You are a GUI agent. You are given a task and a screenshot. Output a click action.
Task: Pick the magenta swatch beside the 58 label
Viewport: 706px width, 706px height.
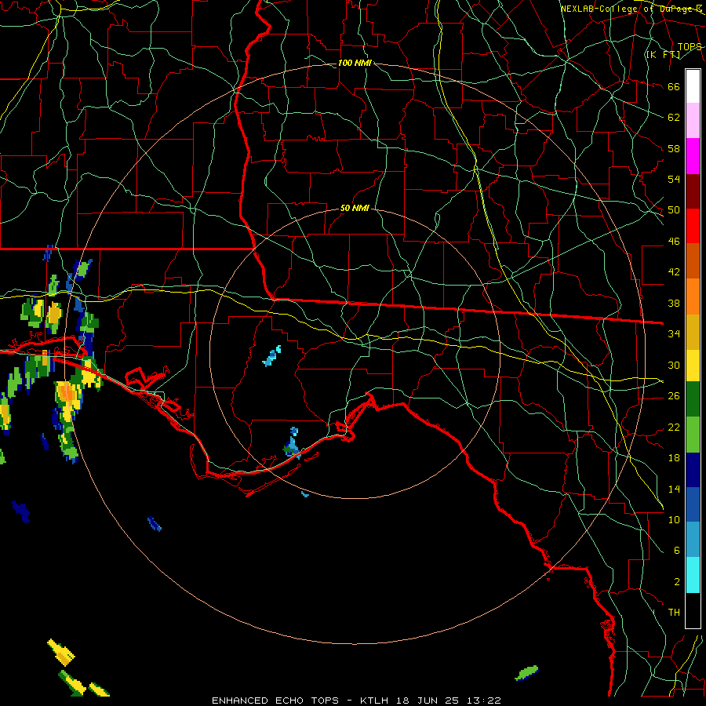[x=693, y=156]
